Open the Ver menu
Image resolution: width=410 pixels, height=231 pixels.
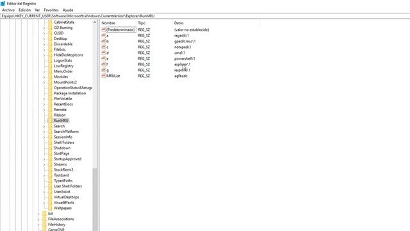click(37, 10)
